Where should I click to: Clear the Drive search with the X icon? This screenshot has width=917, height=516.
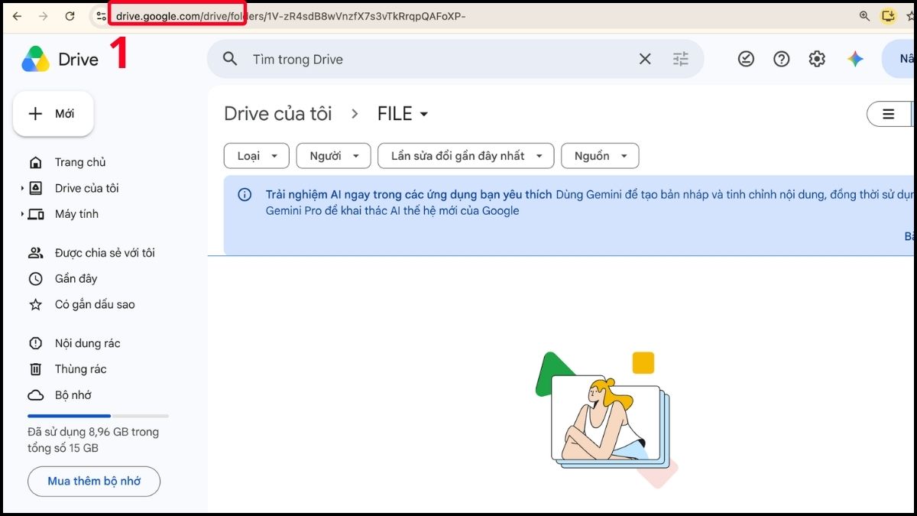645,59
